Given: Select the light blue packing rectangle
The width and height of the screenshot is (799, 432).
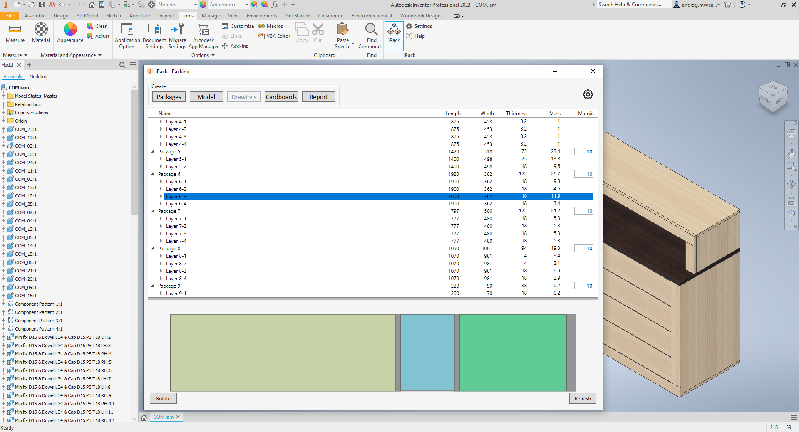Looking at the screenshot, I should (x=427, y=352).
